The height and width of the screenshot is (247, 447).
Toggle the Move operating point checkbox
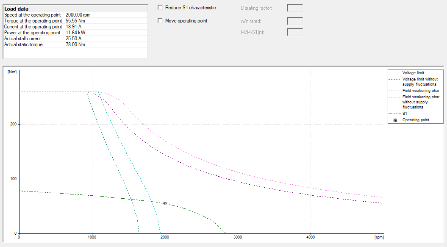pyautogui.click(x=160, y=21)
